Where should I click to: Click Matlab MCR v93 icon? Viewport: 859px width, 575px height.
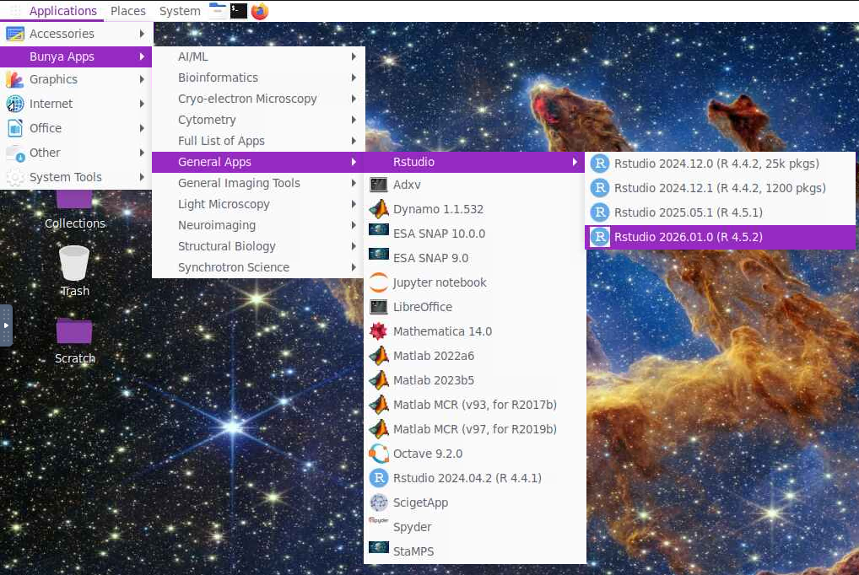(x=379, y=405)
